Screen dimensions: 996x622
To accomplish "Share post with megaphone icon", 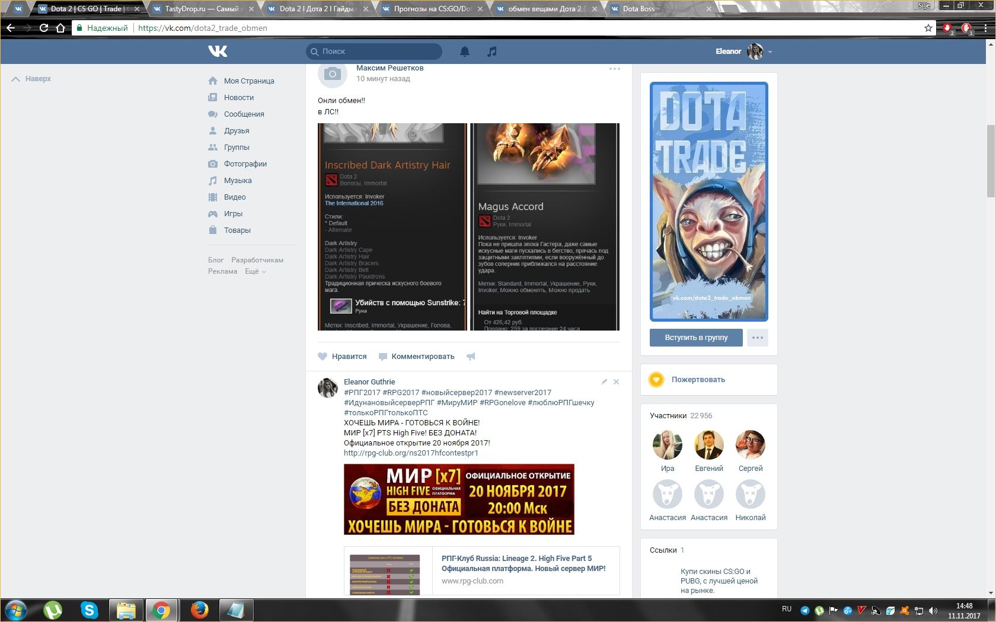I will pyautogui.click(x=471, y=357).
